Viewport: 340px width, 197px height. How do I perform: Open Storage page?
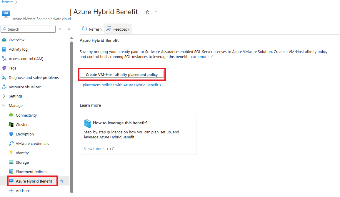tap(22, 162)
